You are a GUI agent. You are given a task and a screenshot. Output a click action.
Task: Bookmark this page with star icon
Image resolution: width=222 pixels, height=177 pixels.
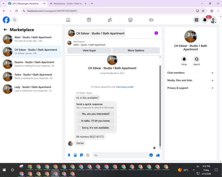pyautogui.click(x=203, y=11)
